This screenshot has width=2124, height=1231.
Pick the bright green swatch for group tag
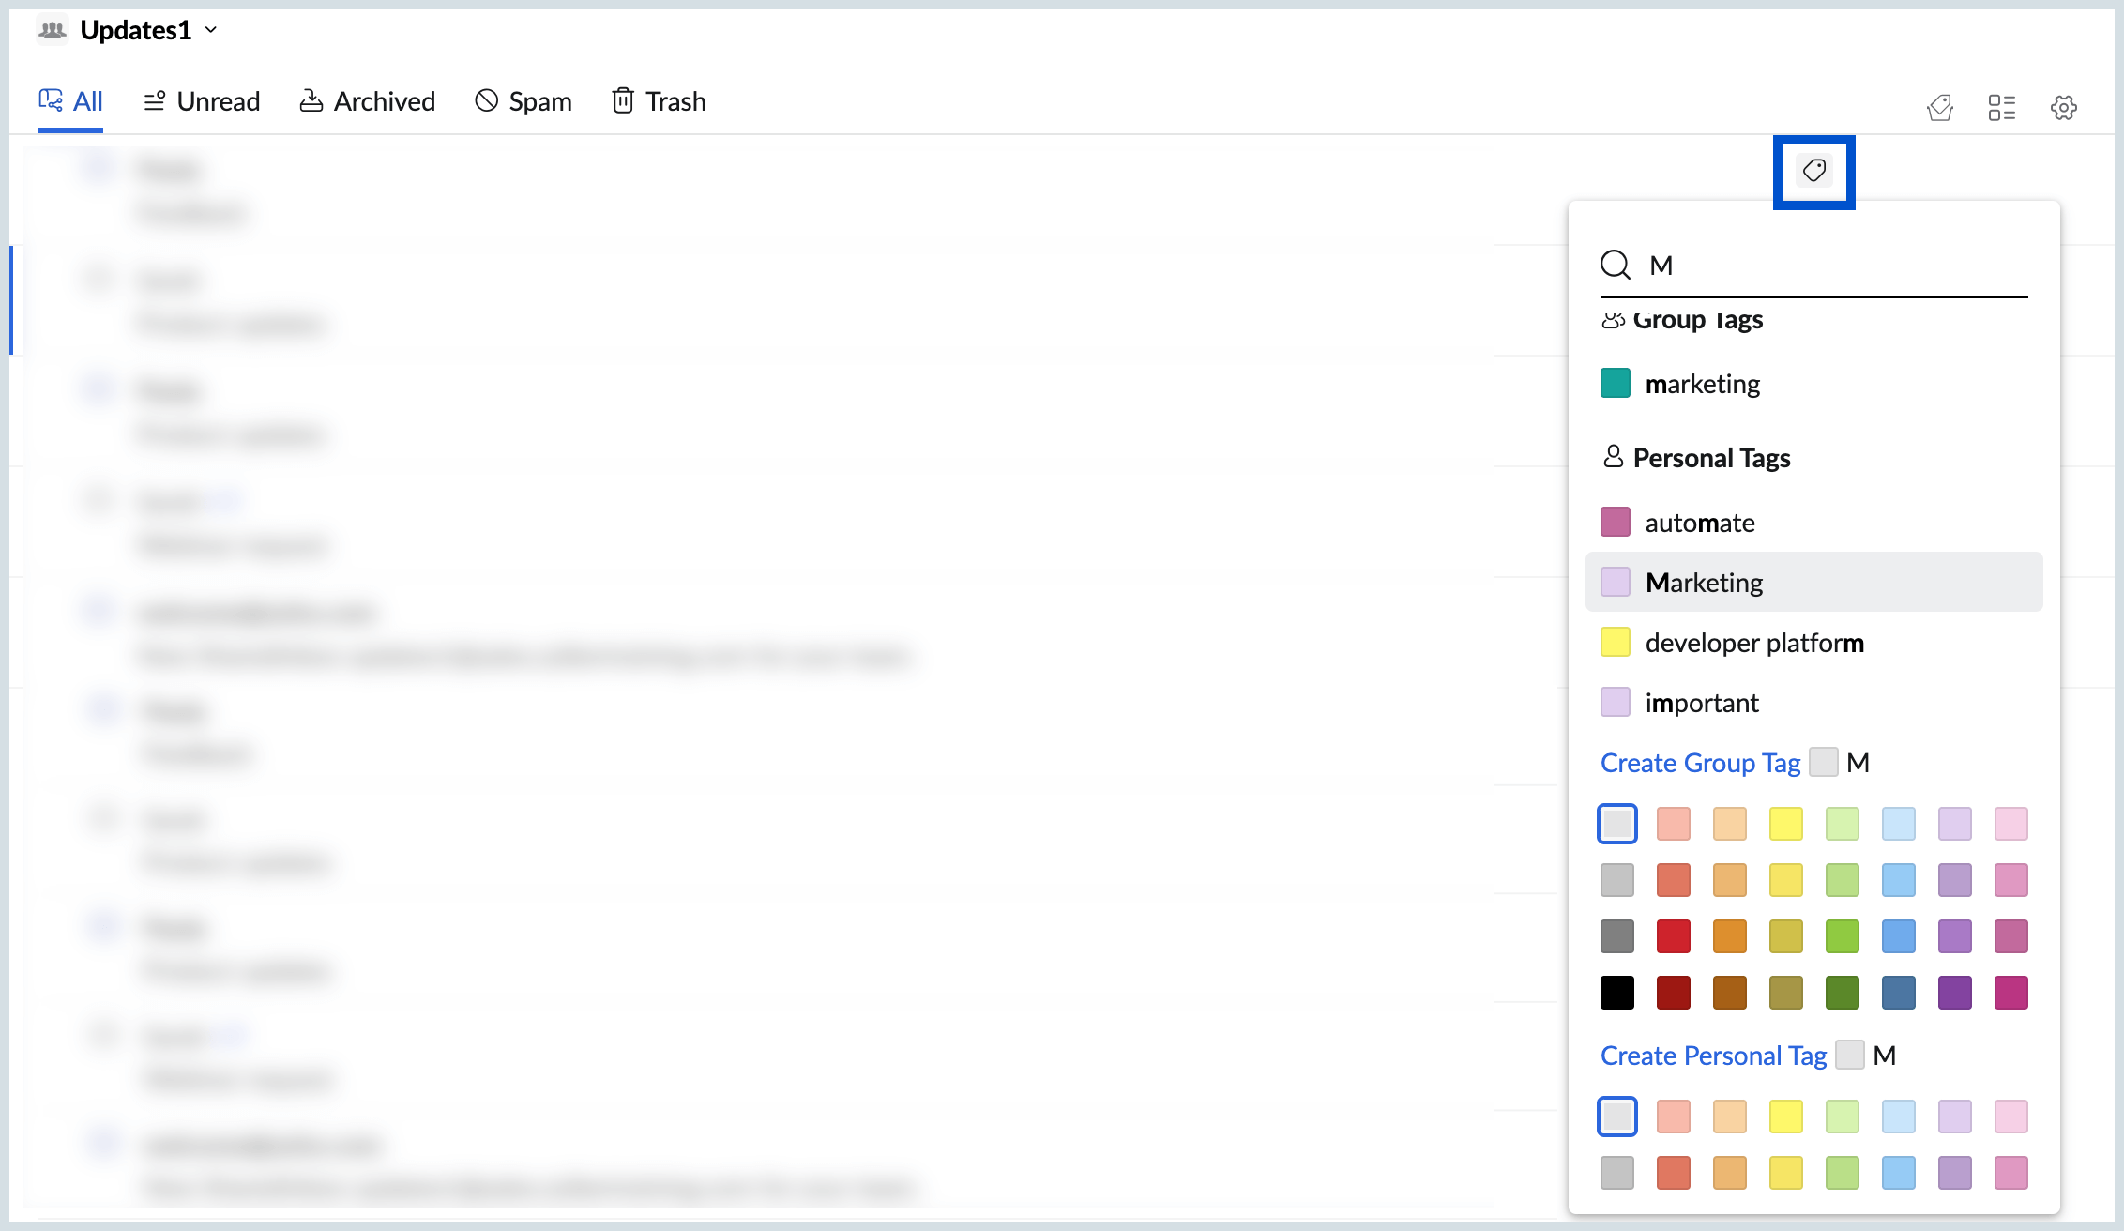1843,936
